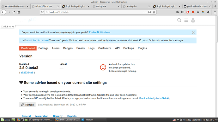Switch to the second 'Topic Ratings Plugin' tab

(167, 6)
